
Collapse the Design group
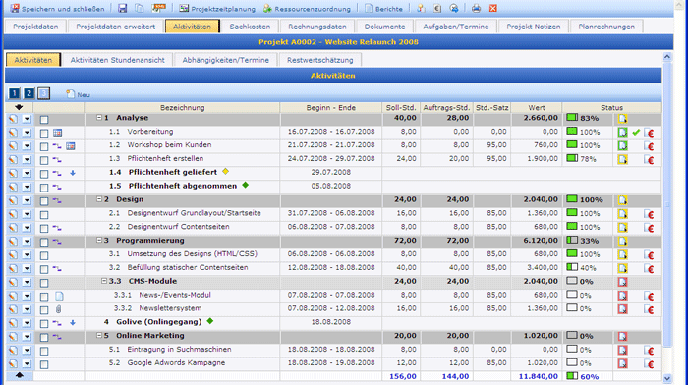click(x=99, y=199)
